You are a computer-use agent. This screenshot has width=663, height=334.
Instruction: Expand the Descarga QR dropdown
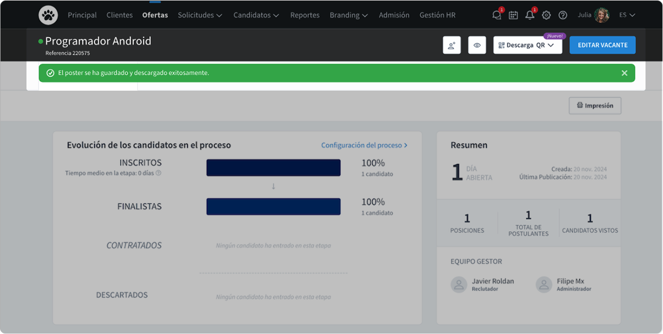tap(527, 45)
